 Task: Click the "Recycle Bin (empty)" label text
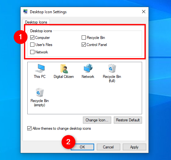coord(40,103)
